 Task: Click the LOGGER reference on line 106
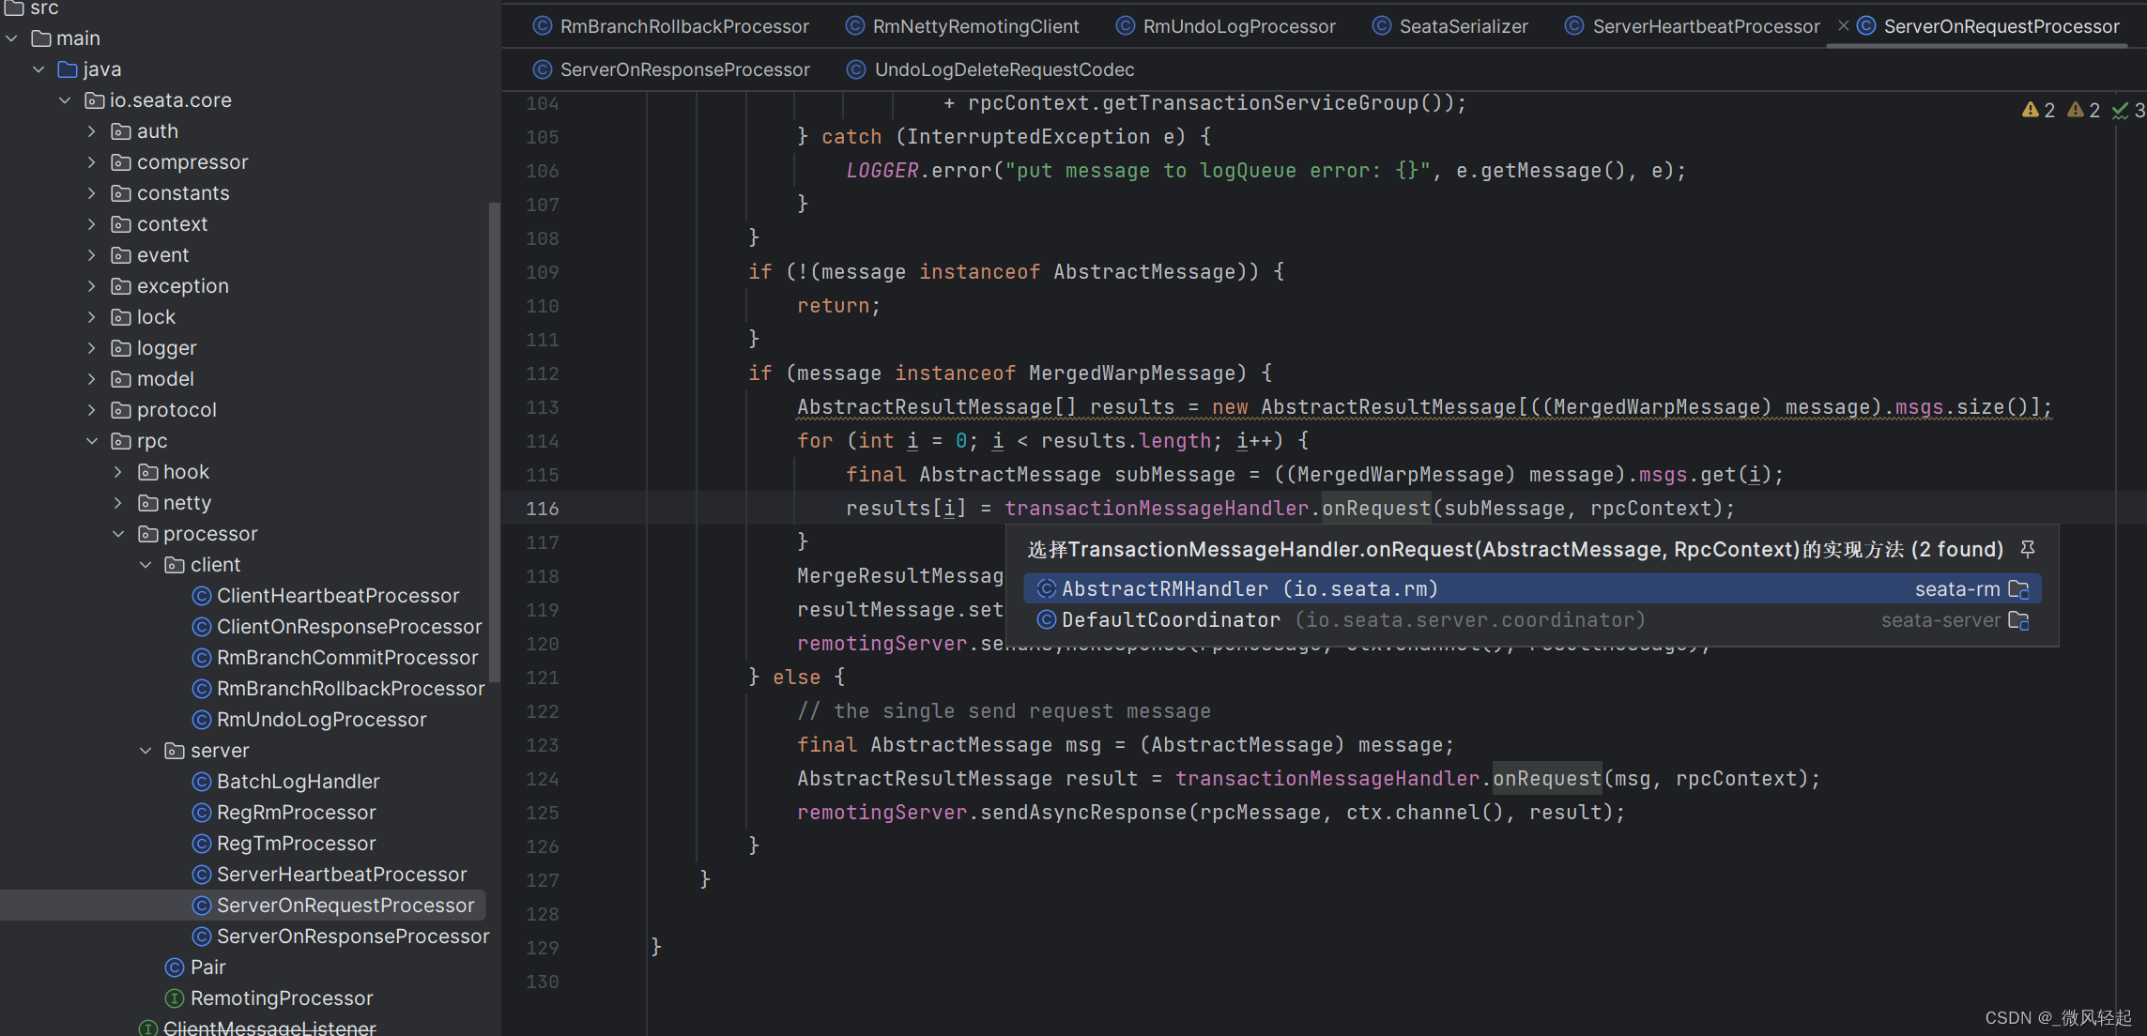(882, 171)
